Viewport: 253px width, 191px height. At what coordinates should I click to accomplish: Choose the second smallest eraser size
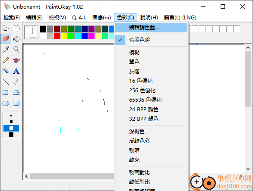11,122
